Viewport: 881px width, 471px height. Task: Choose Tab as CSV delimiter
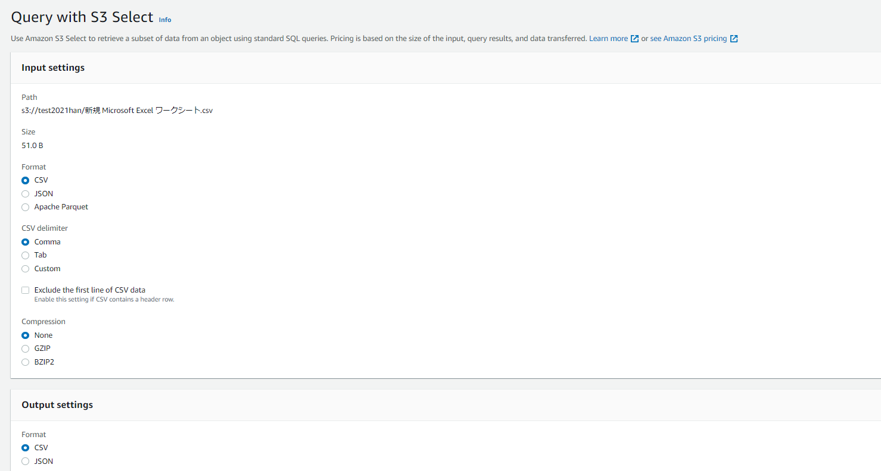[x=25, y=255]
